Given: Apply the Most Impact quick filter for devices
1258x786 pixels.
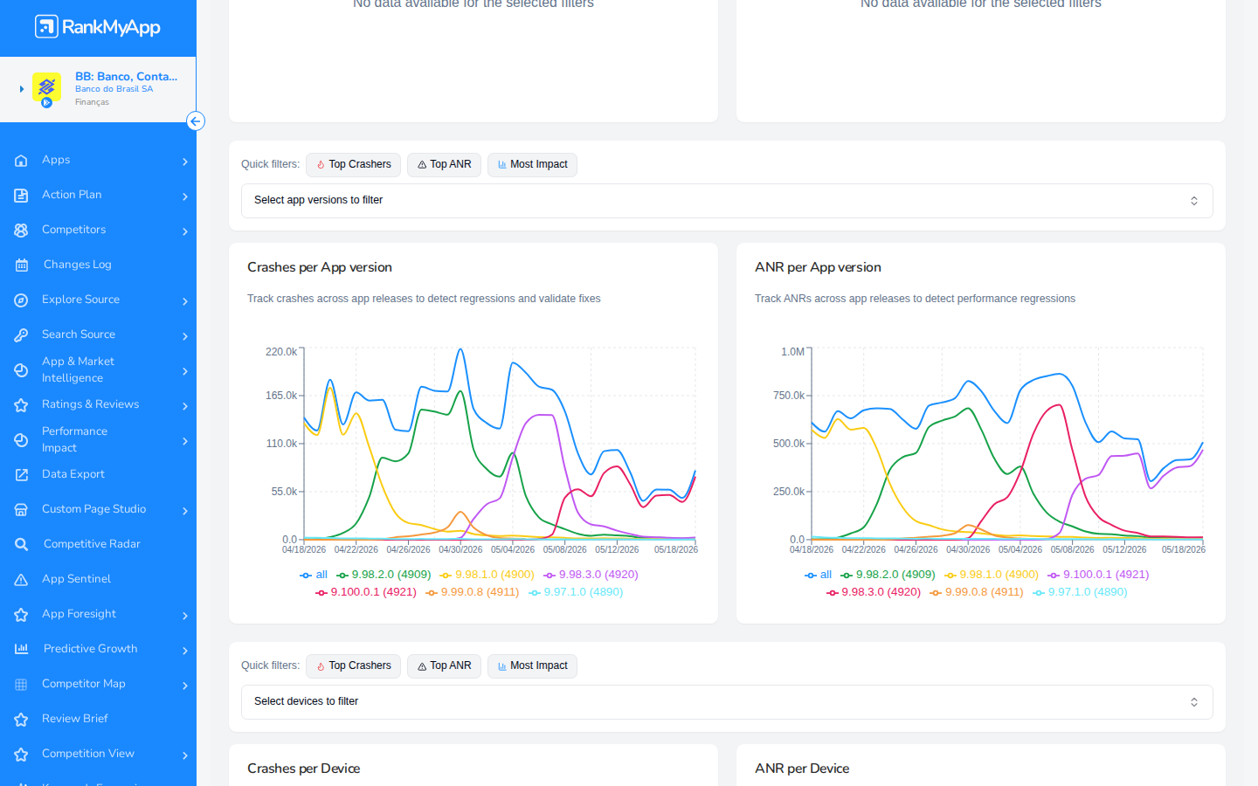Looking at the screenshot, I should click(532, 666).
